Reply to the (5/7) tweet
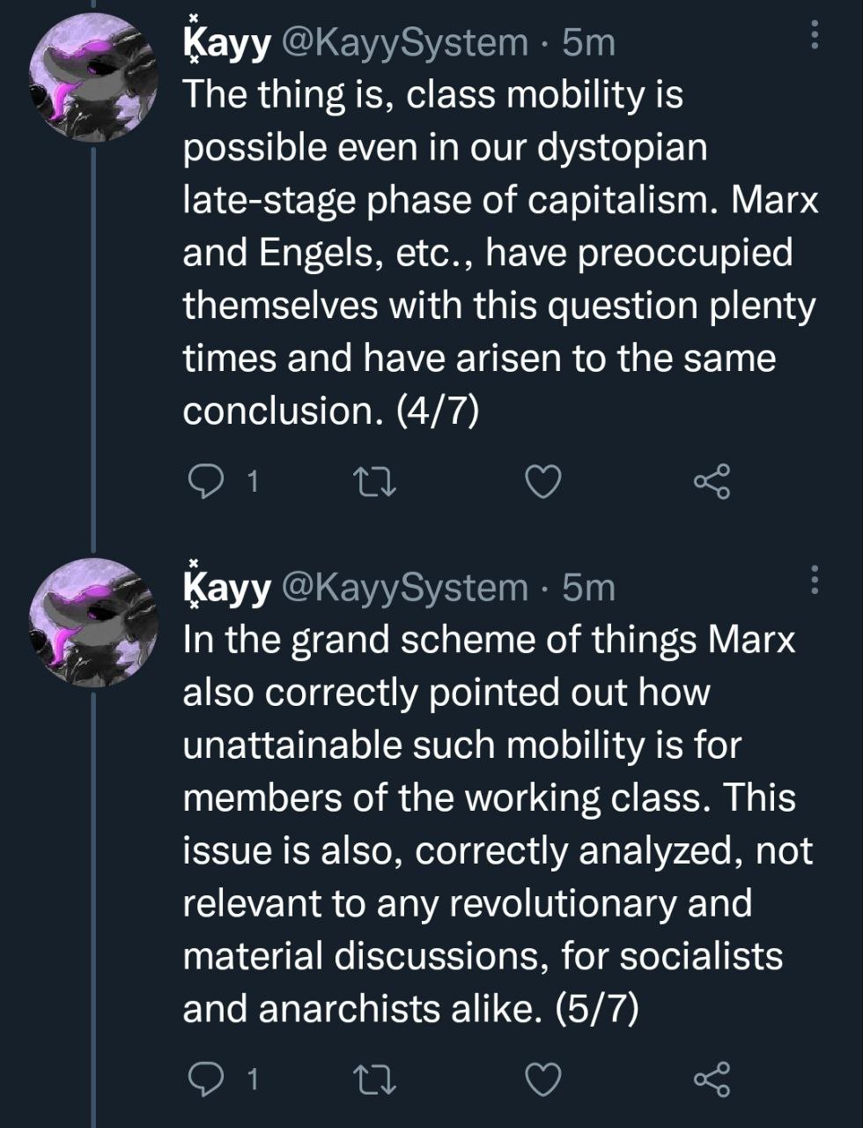This screenshot has height=1128, width=863. click(208, 1079)
